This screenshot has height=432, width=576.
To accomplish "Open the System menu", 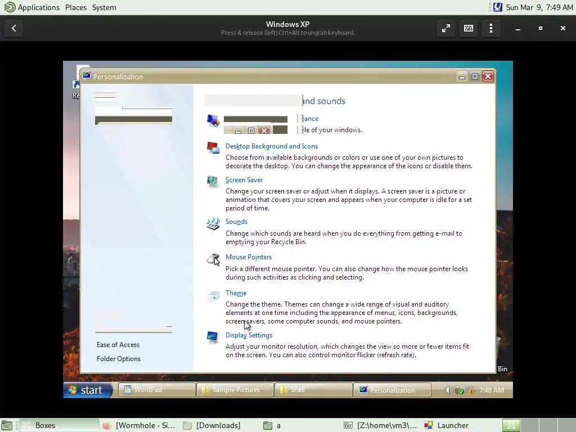I will (x=104, y=7).
